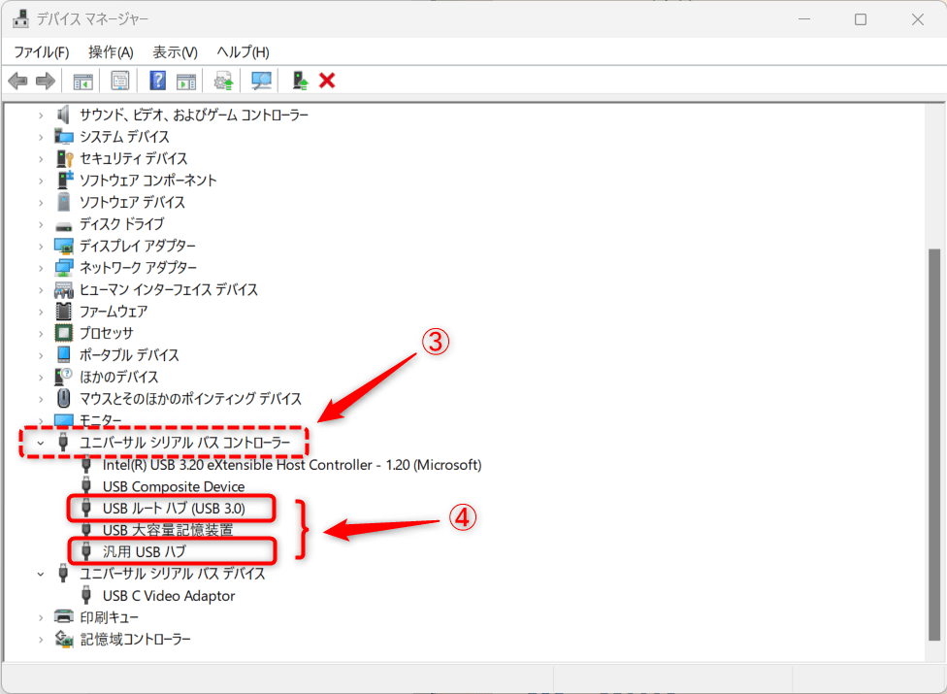Click the Show/Hide console tree icon
Screen dimensions: 947x694
pos(82,81)
